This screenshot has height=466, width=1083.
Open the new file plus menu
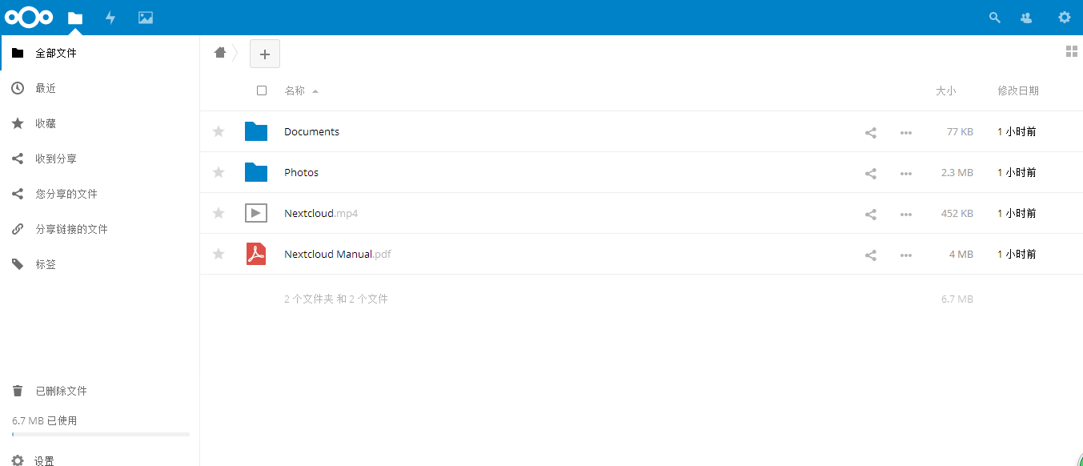pos(264,54)
